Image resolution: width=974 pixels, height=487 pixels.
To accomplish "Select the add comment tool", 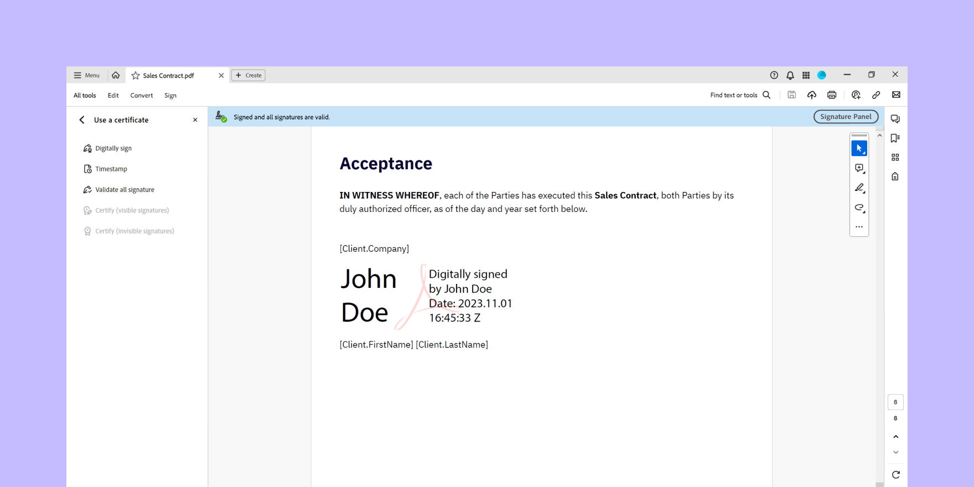I will point(859,168).
